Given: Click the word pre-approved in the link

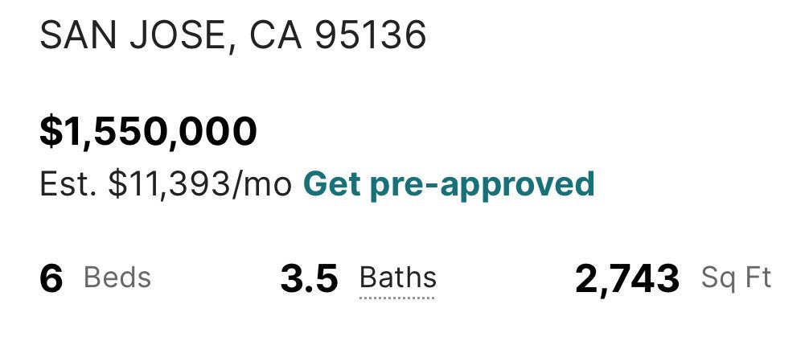Looking at the screenshot, I should [x=482, y=184].
